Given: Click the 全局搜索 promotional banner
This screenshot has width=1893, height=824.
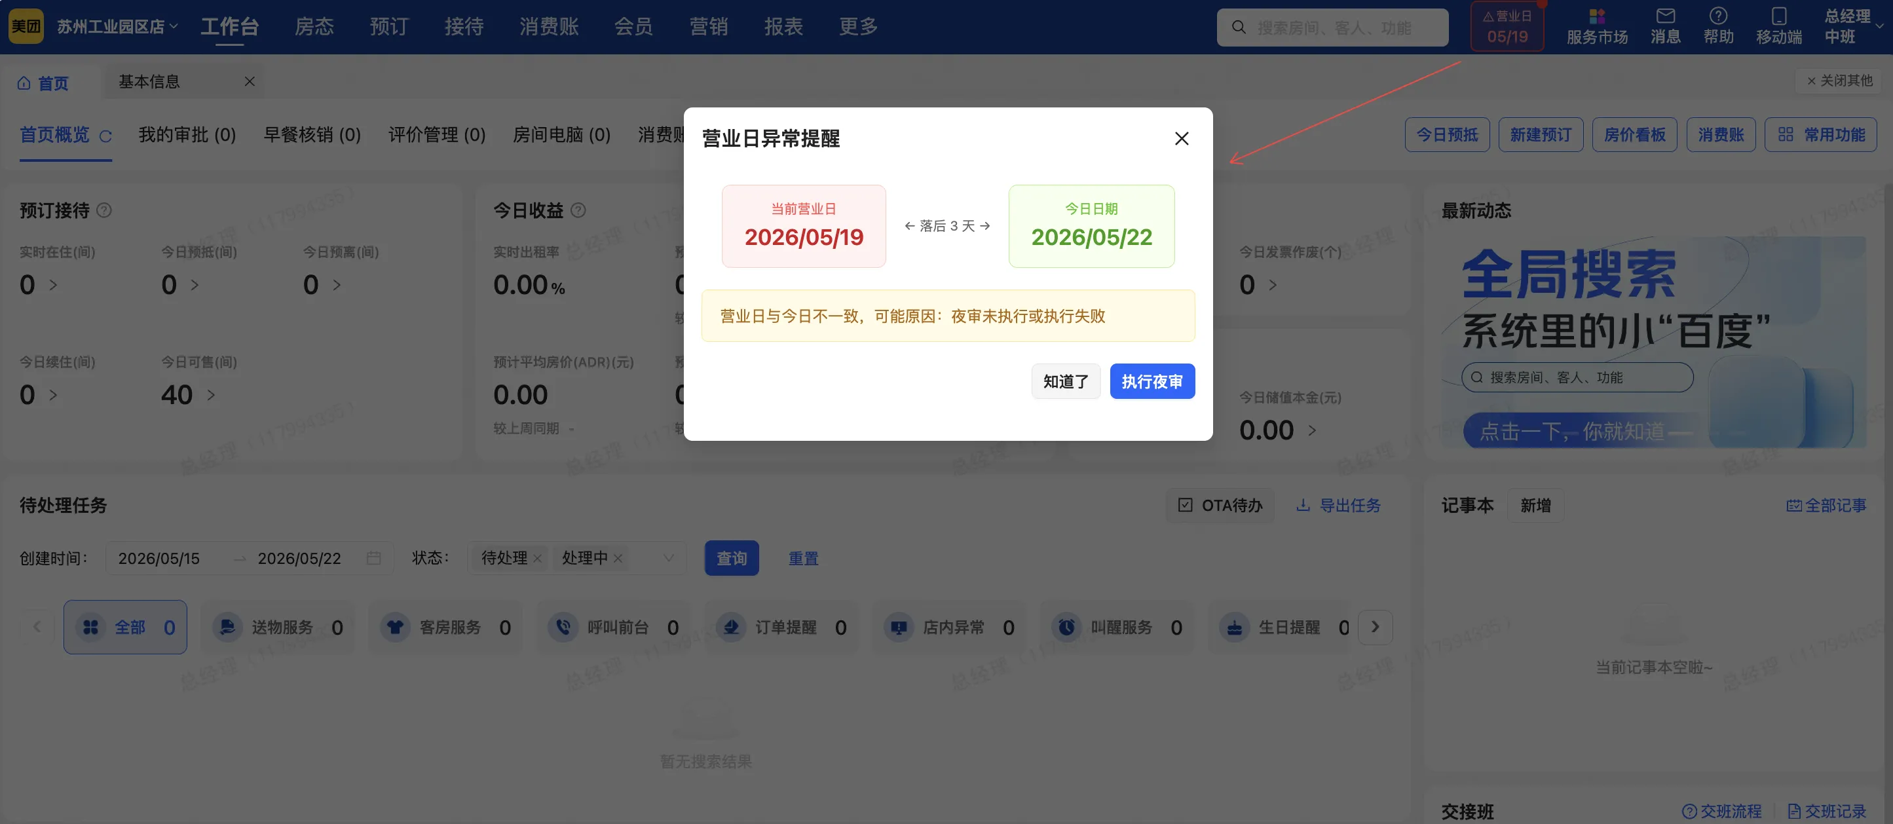Looking at the screenshot, I should point(1653,343).
